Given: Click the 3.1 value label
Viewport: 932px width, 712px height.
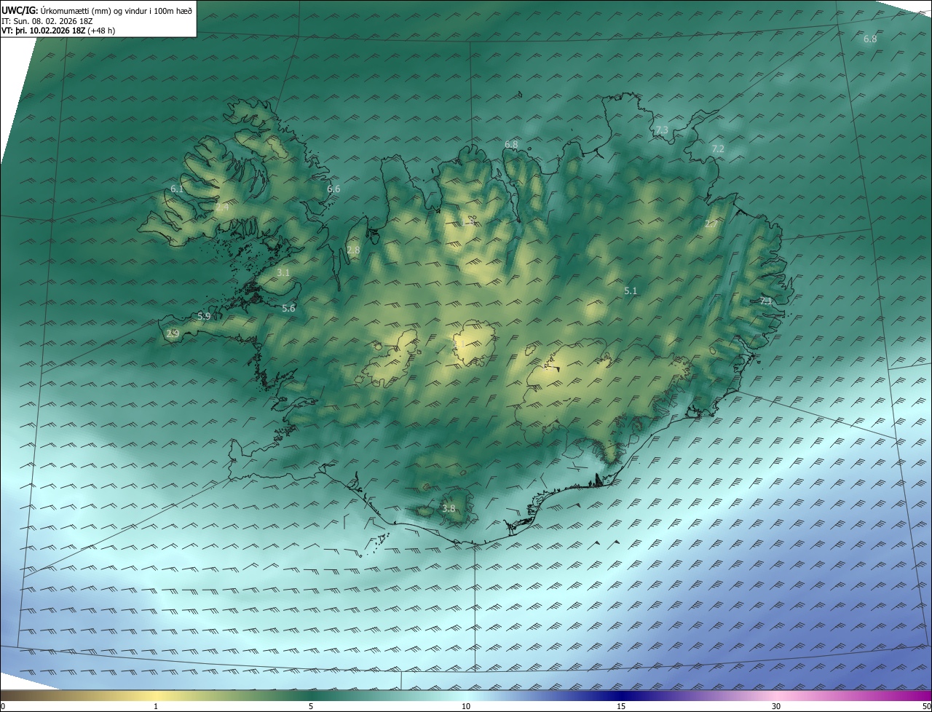Looking at the screenshot, I should pos(283,273).
